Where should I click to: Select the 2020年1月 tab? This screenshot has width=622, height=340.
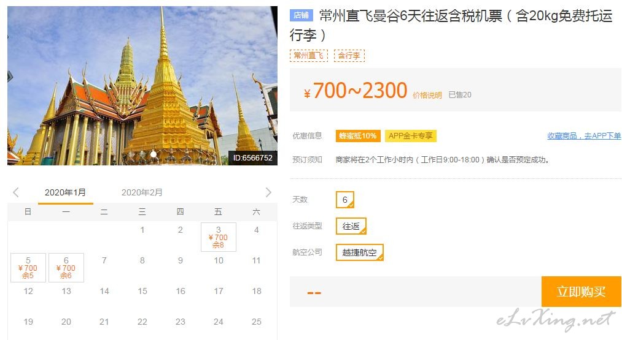tap(66, 192)
